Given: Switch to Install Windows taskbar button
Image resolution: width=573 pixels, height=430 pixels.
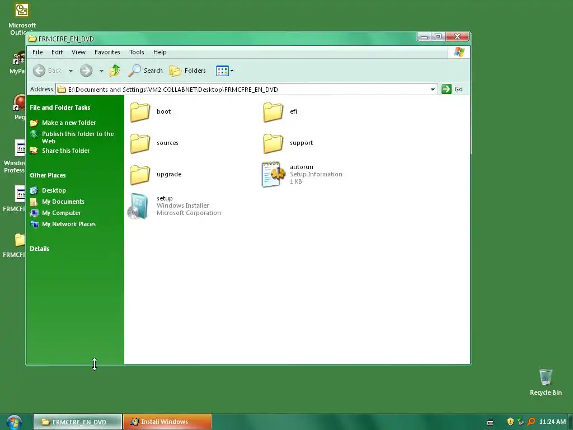Looking at the screenshot, I should point(167,422).
